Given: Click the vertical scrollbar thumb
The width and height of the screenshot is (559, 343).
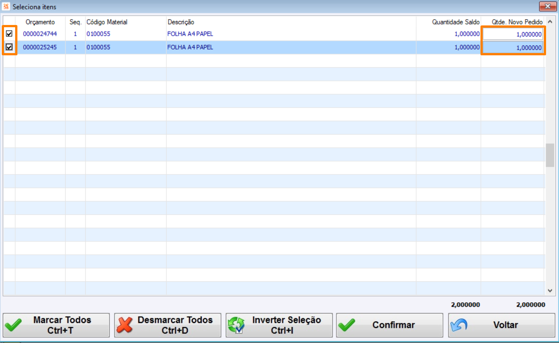Looking at the screenshot, I should [x=550, y=155].
